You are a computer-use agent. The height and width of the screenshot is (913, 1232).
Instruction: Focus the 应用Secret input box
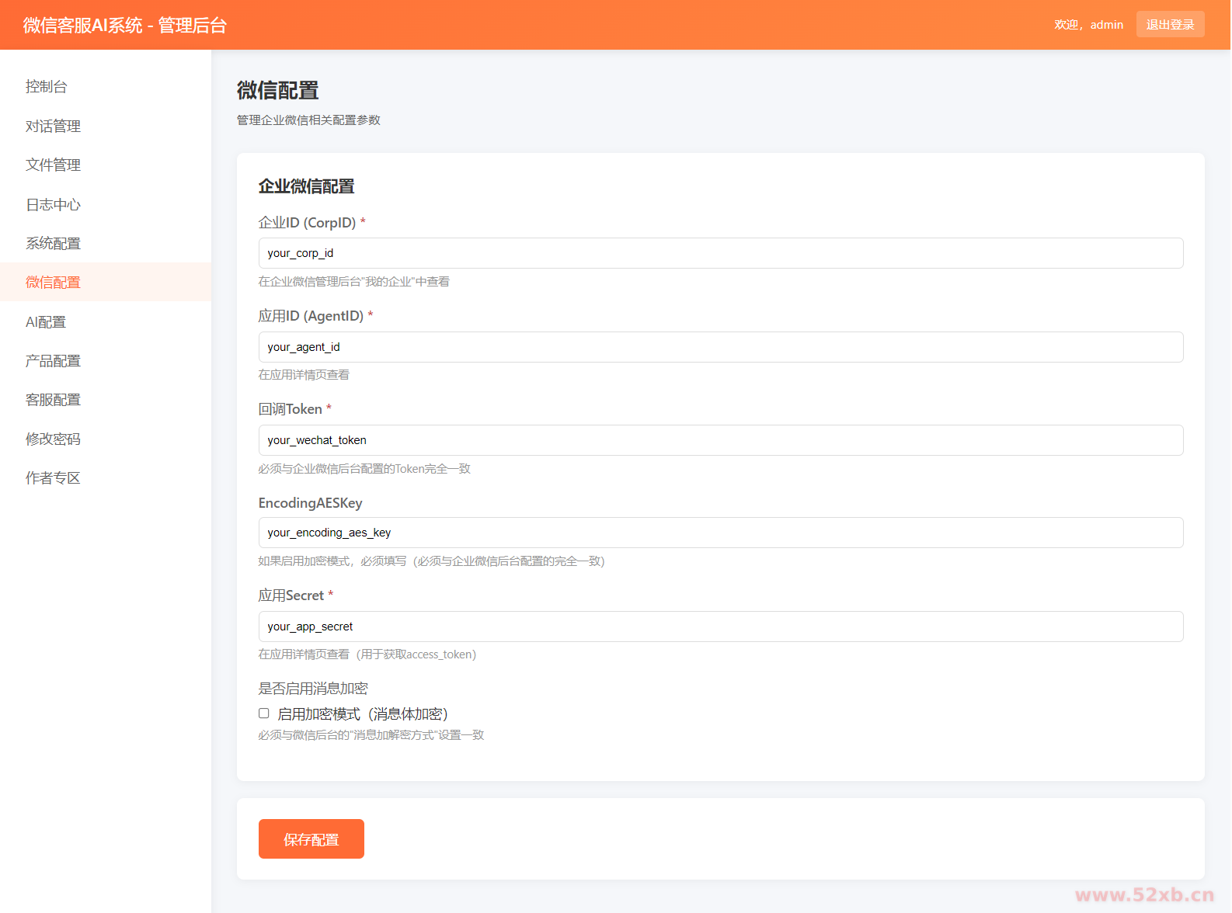(x=720, y=627)
